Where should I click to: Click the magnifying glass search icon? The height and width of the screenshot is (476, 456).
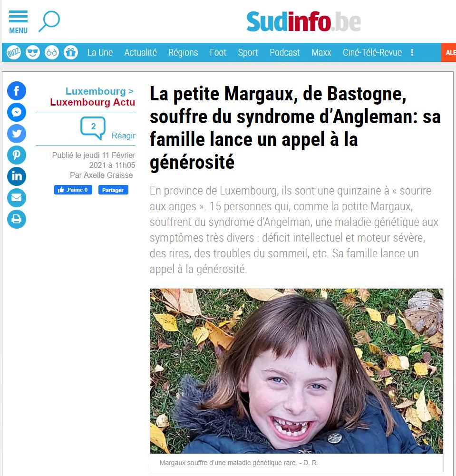pos(49,21)
